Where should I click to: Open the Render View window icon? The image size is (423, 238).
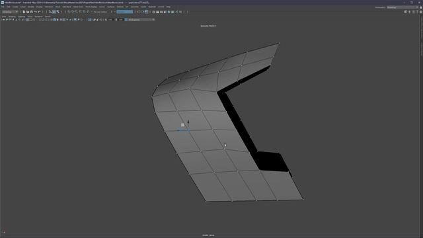[154, 12]
